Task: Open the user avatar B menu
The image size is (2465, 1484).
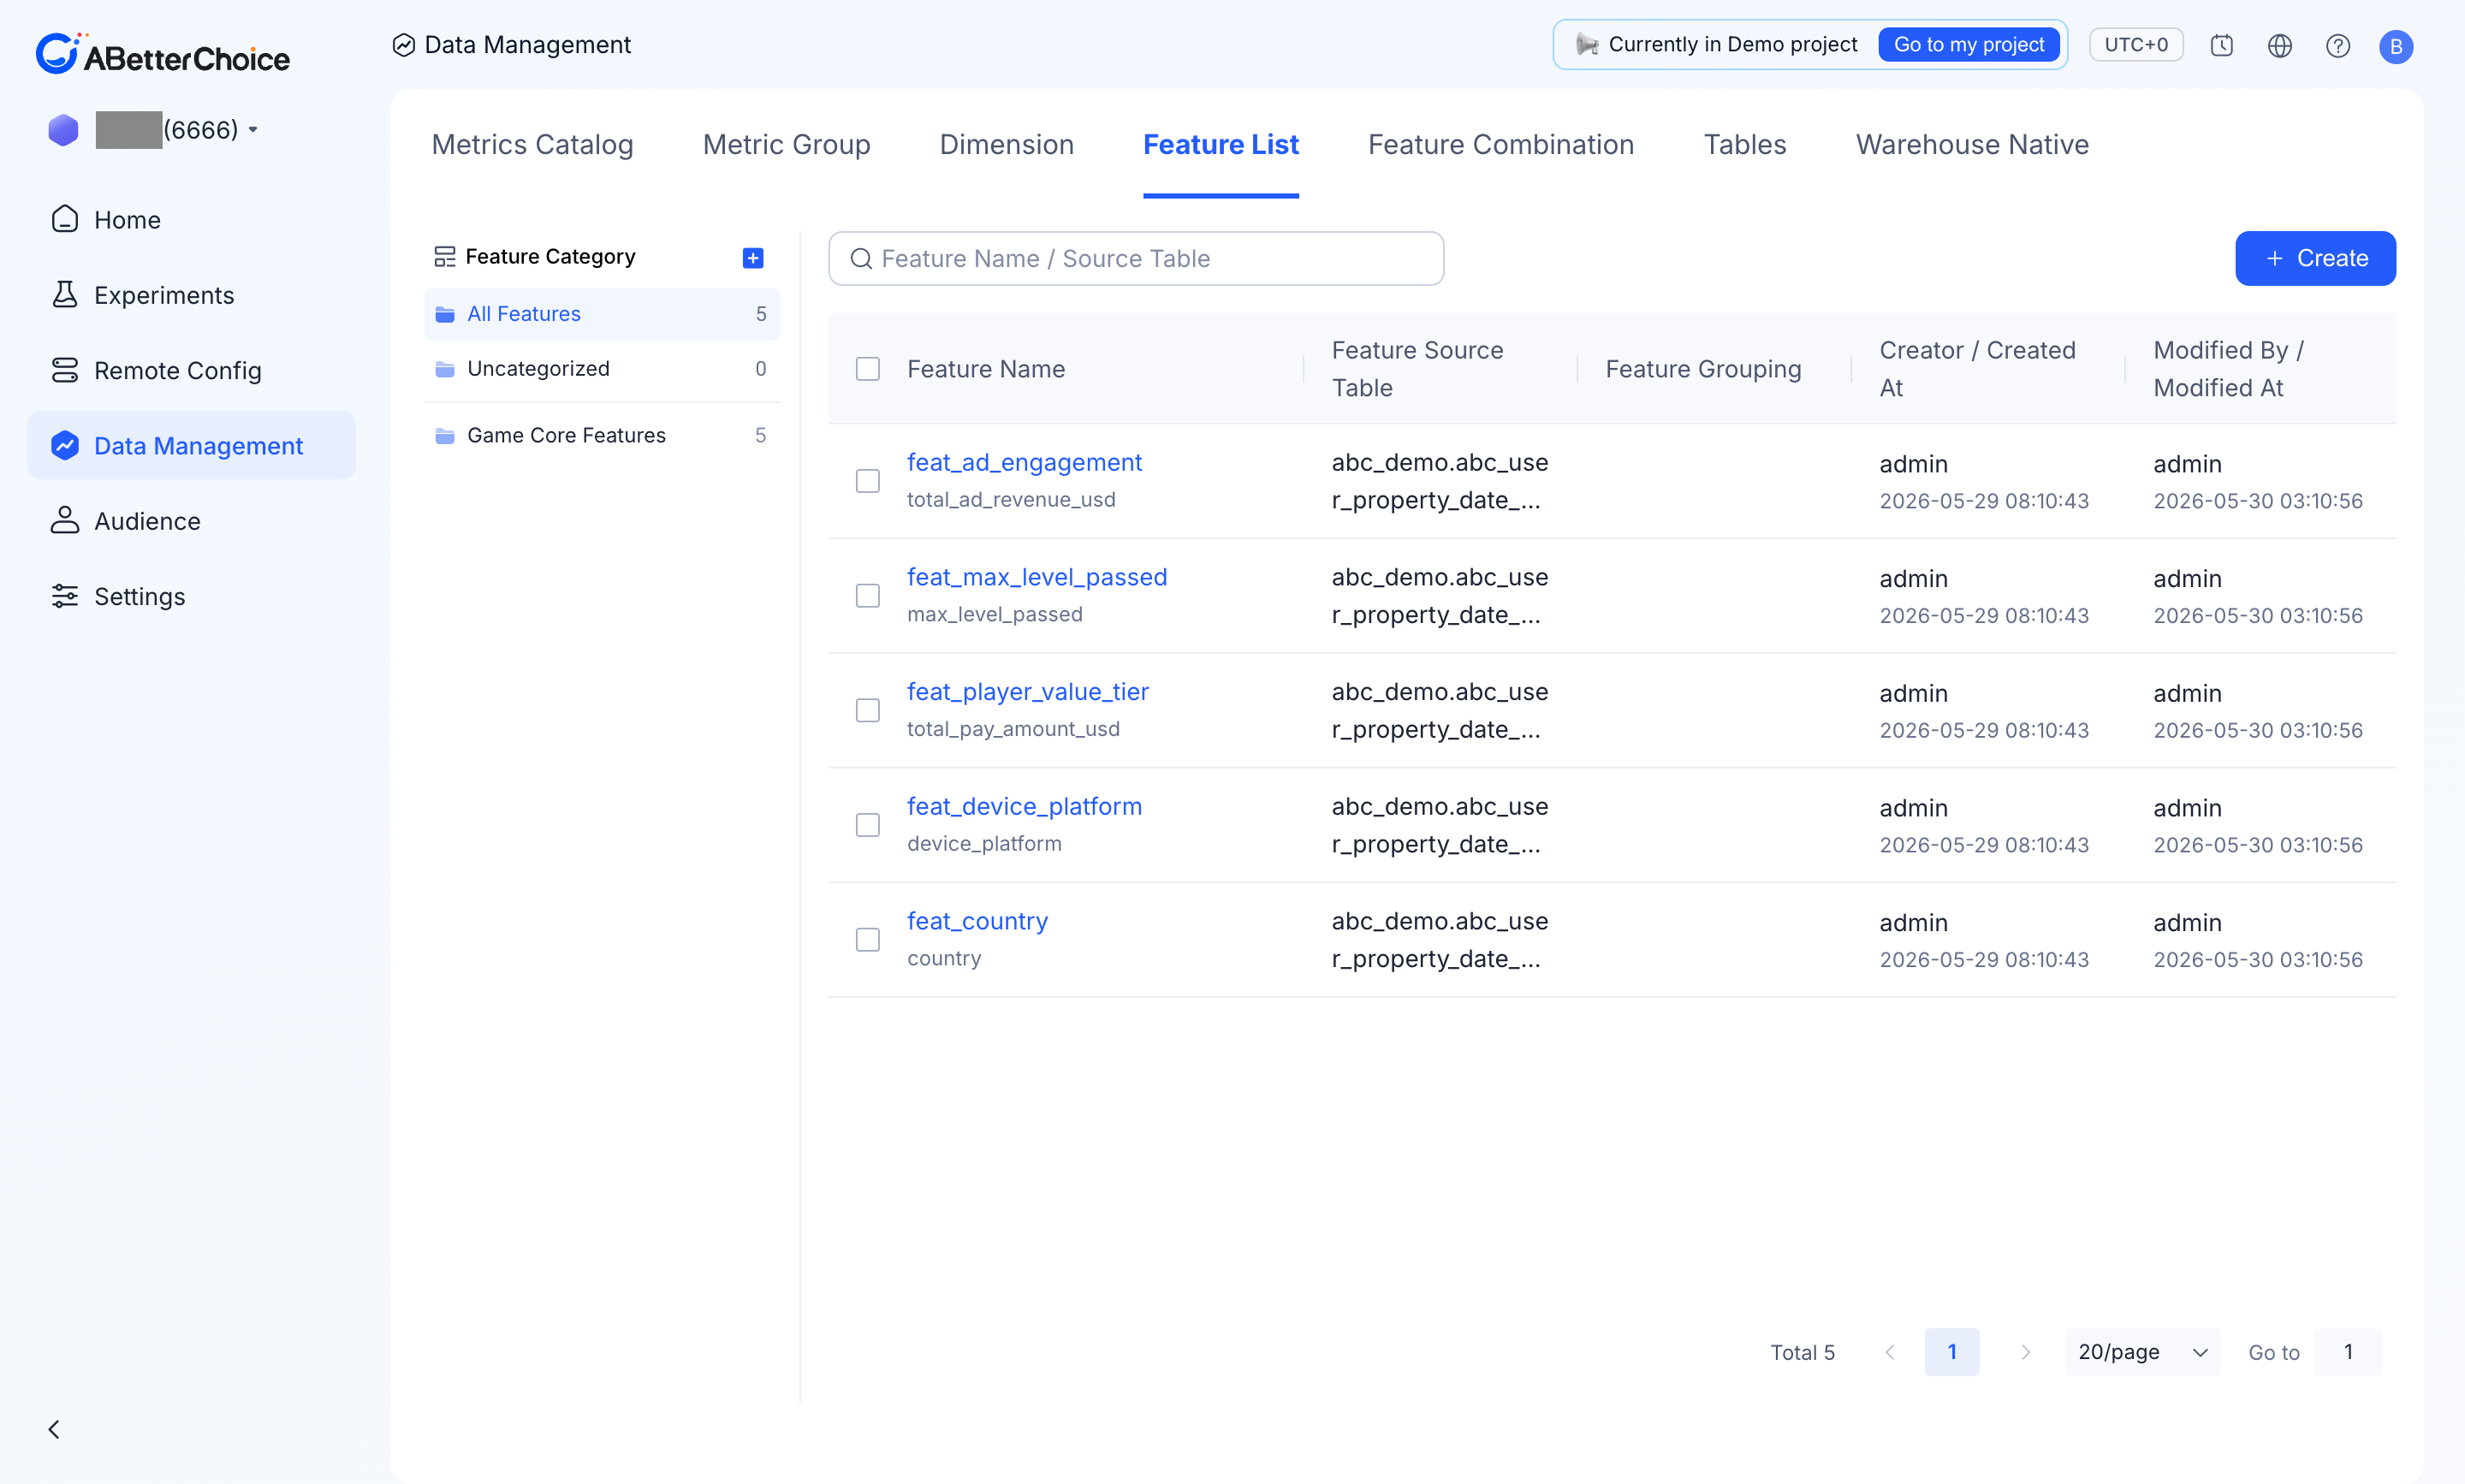Action: coord(2396,46)
